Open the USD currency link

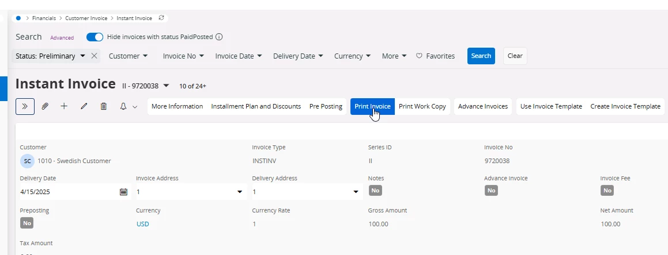[142, 224]
